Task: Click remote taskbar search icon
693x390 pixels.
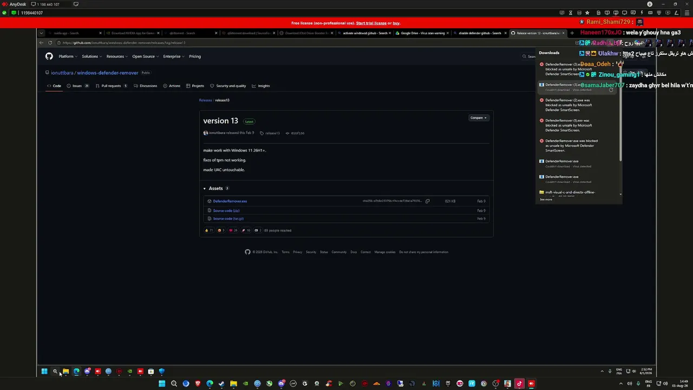Action: pyautogui.click(x=55, y=372)
